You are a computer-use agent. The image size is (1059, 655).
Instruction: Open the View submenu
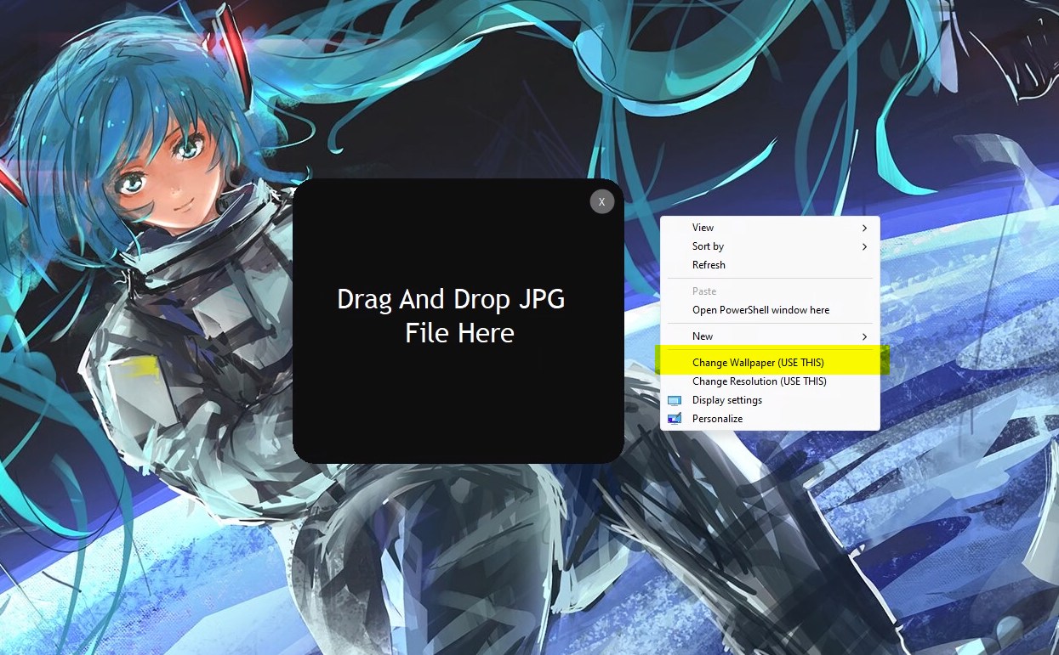click(770, 228)
